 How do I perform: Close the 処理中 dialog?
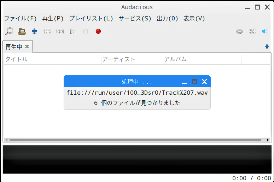tap(204, 82)
